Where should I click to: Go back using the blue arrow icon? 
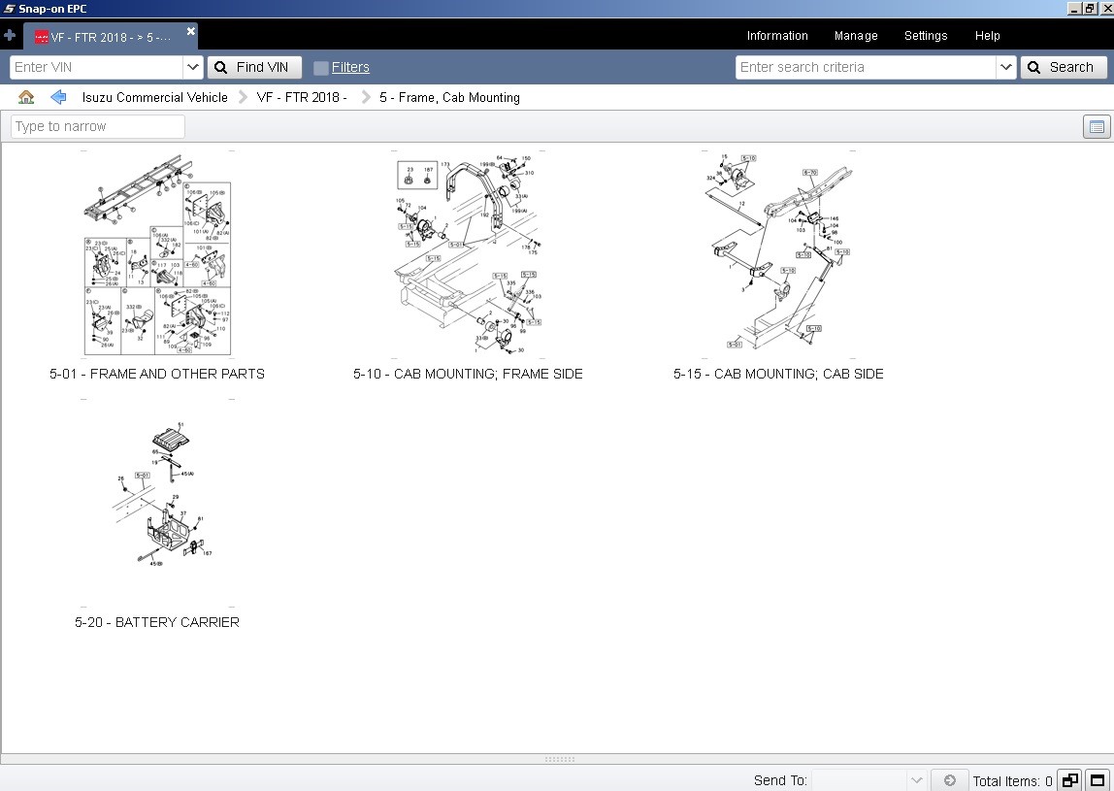click(x=58, y=97)
